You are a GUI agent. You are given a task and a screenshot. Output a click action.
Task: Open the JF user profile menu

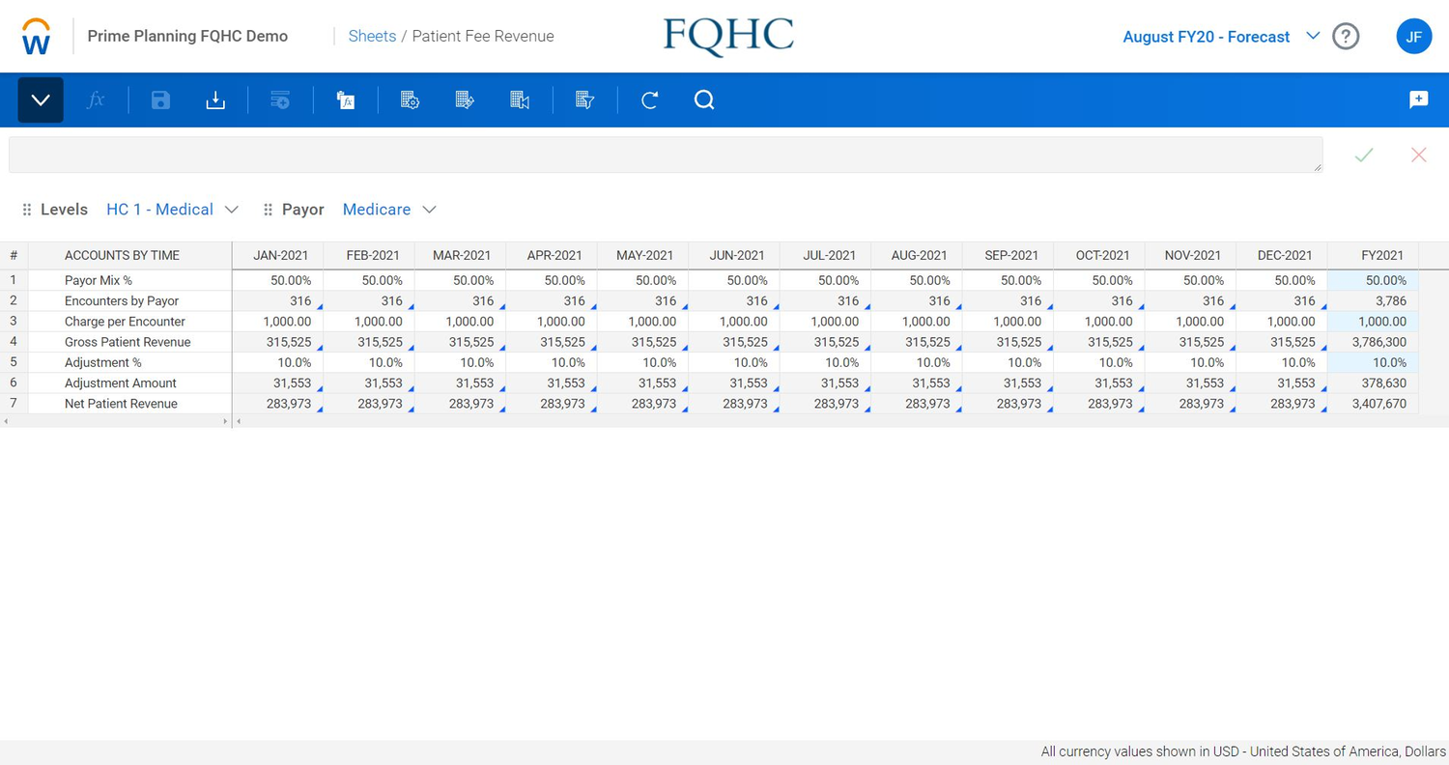click(x=1413, y=36)
